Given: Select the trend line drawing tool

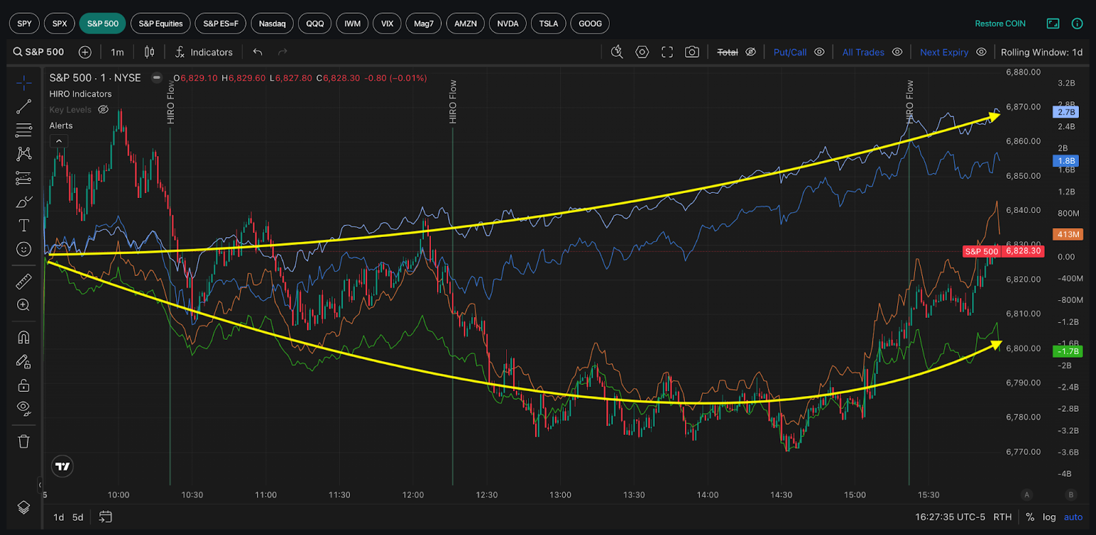Looking at the screenshot, I should click(24, 106).
